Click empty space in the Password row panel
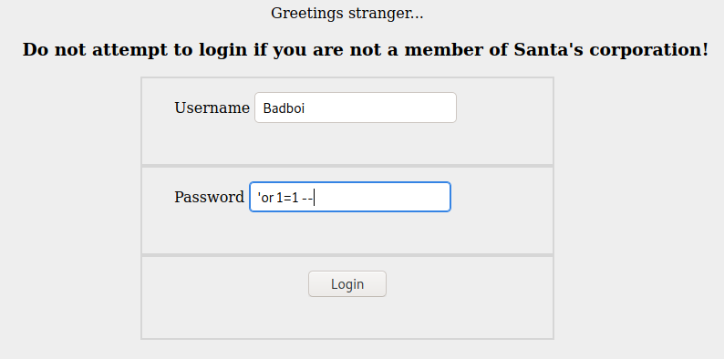The image size is (724, 359). 503,229
